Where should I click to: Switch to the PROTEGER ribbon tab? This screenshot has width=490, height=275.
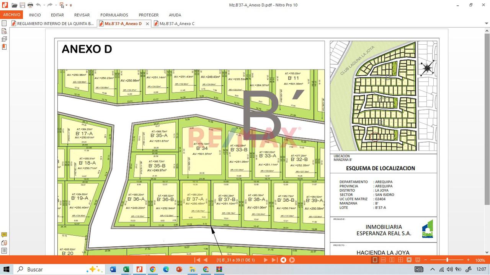(149, 15)
